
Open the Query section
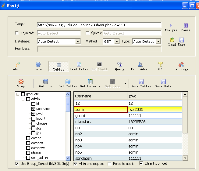(119, 66)
